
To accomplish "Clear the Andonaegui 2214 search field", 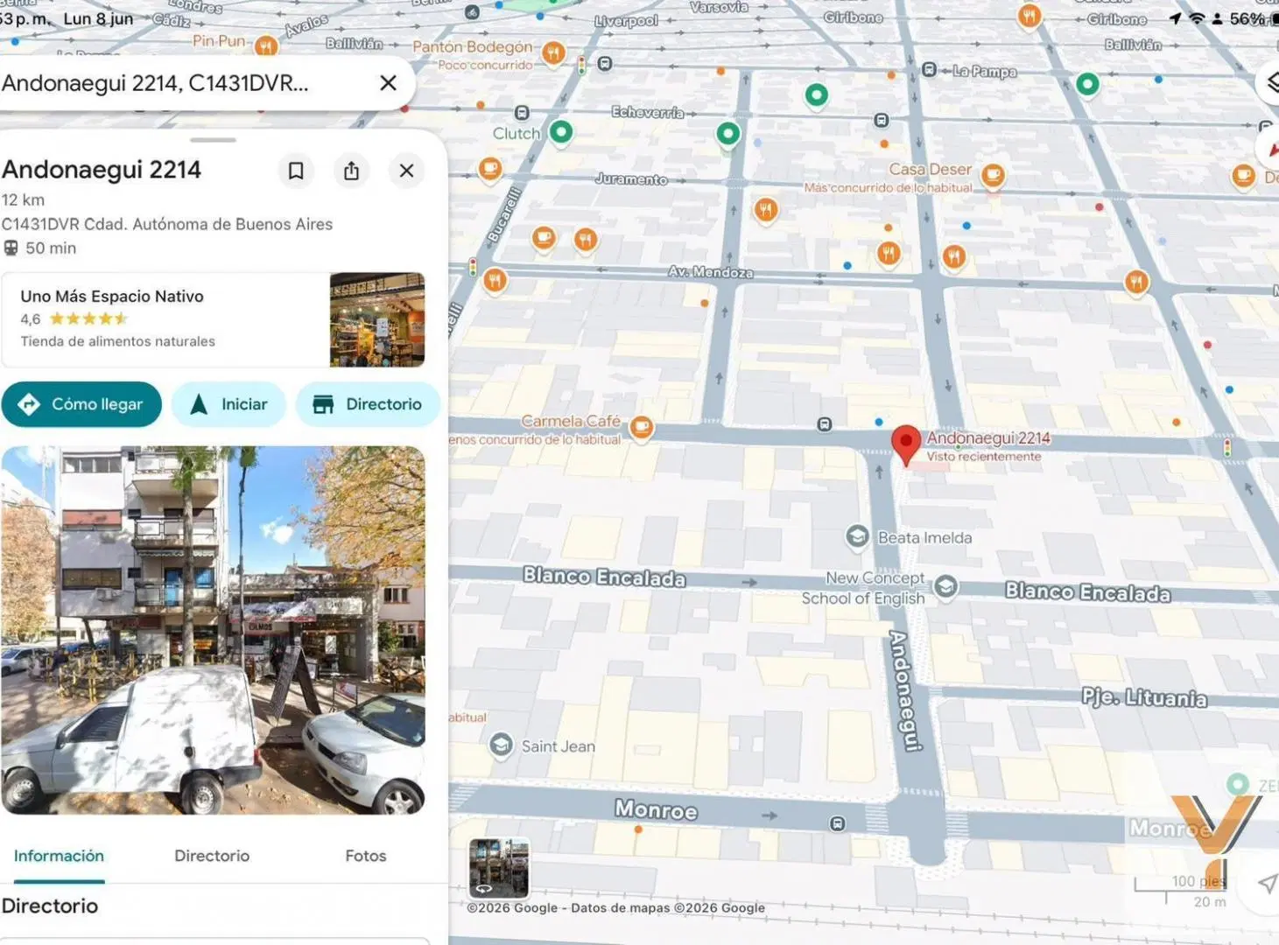I will click(x=388, y=83).
